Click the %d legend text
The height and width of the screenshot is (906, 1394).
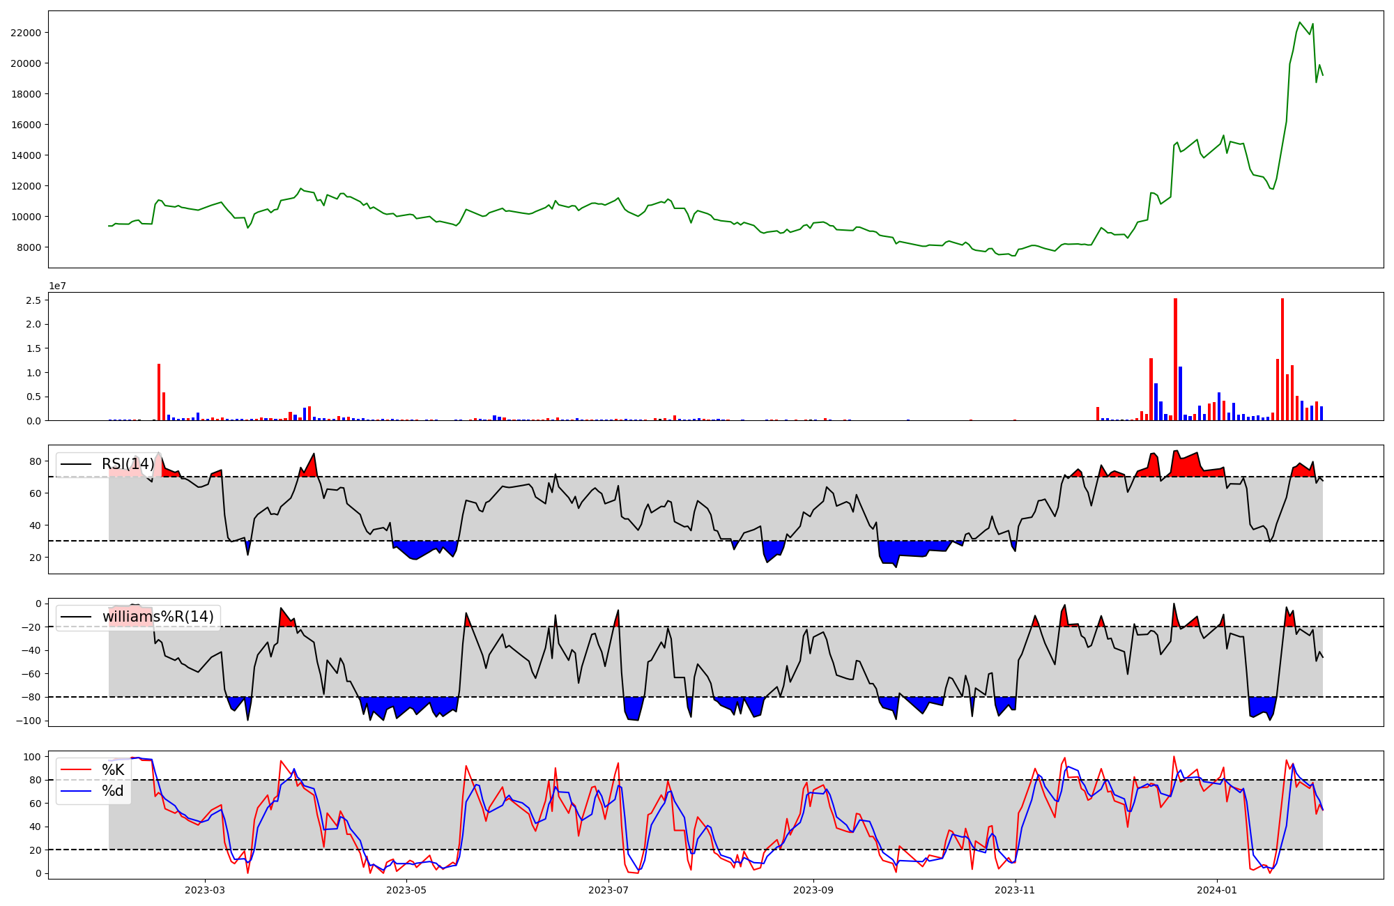tap(113, 791)
